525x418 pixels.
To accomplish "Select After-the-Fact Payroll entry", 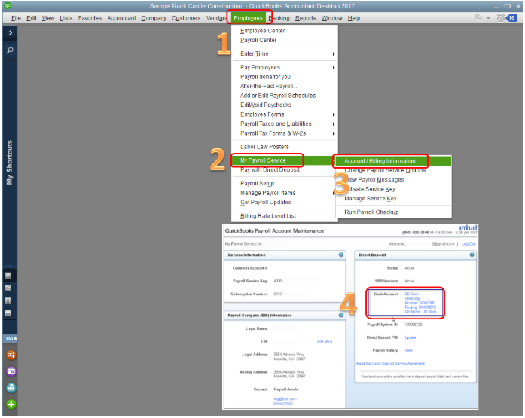I will pyautogui.click(x=269, y=86).
